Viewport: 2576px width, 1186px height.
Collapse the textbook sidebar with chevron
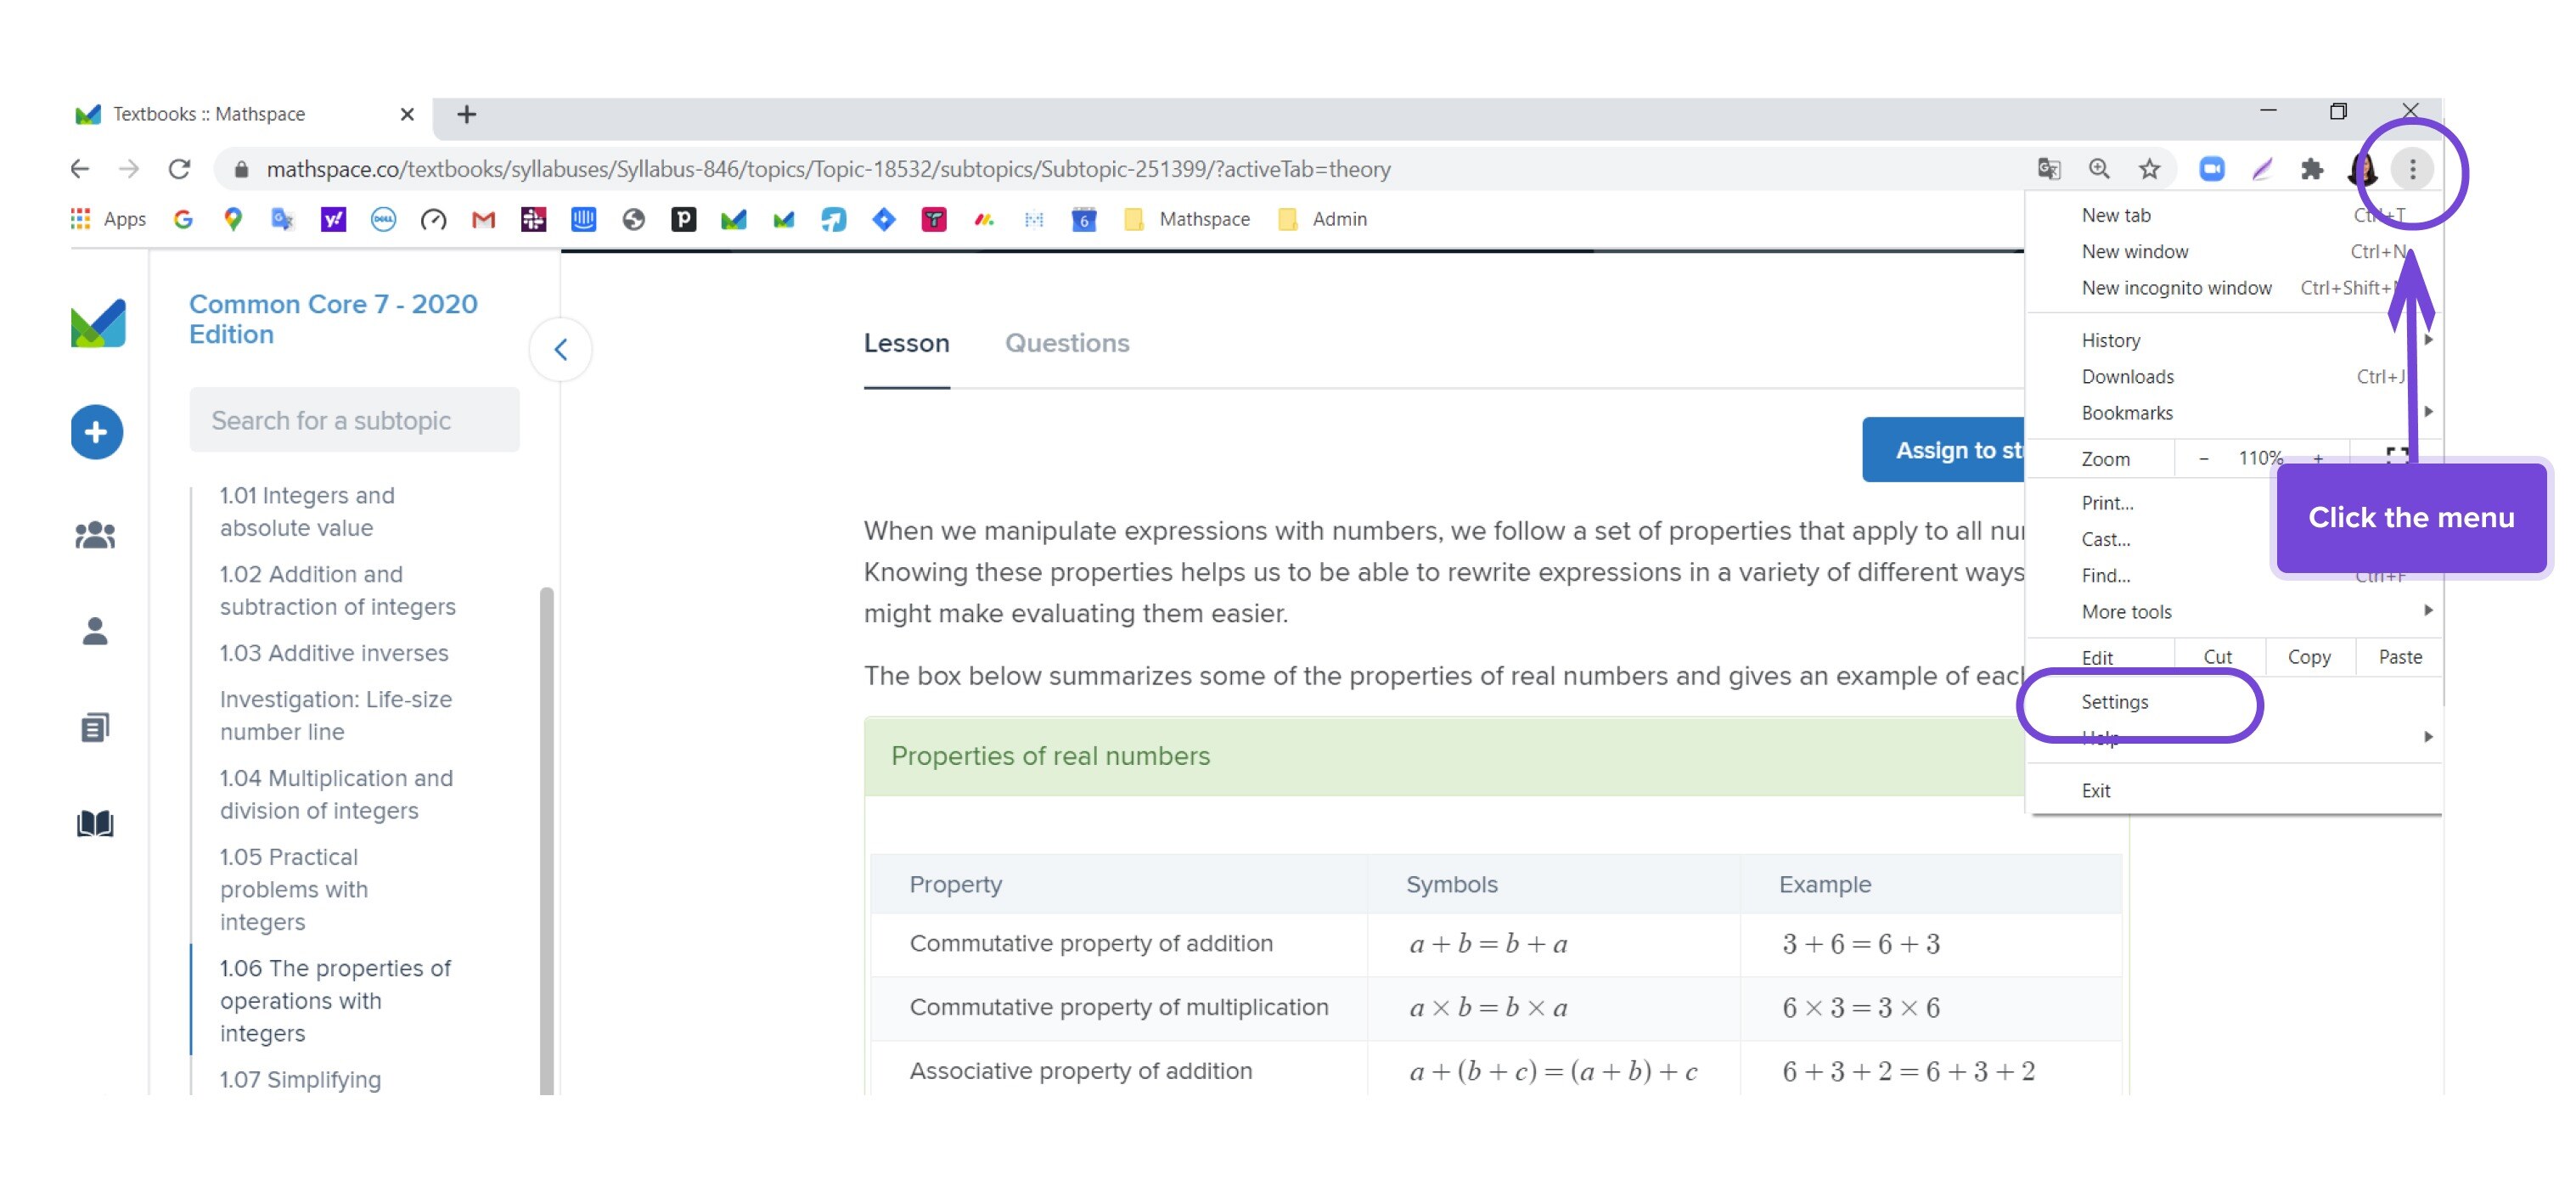[560, 349]
